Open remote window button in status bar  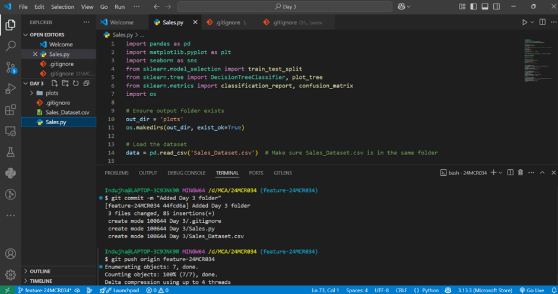(7, 290)
